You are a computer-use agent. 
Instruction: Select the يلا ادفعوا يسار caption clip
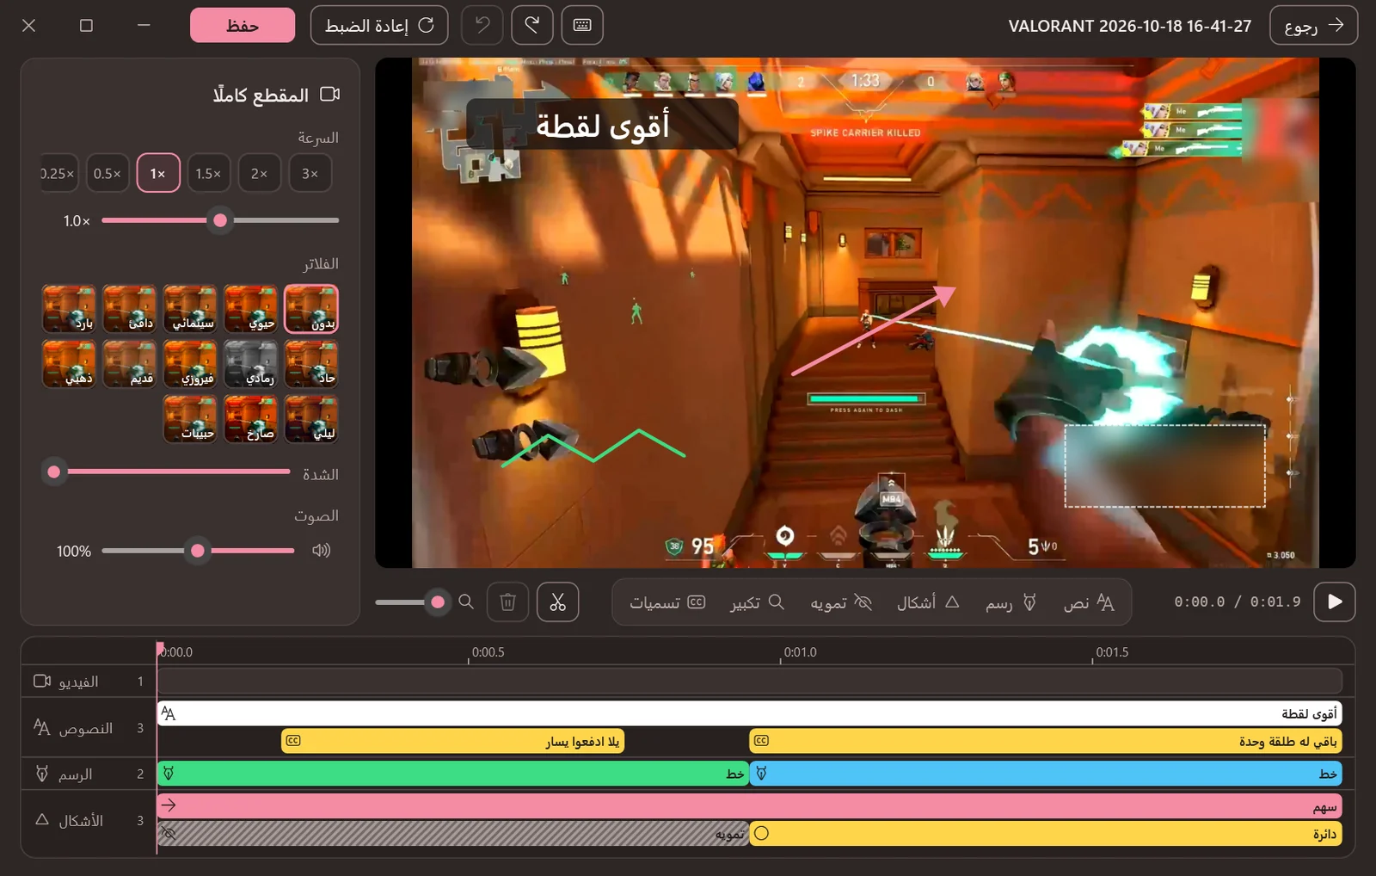[453, 741]
